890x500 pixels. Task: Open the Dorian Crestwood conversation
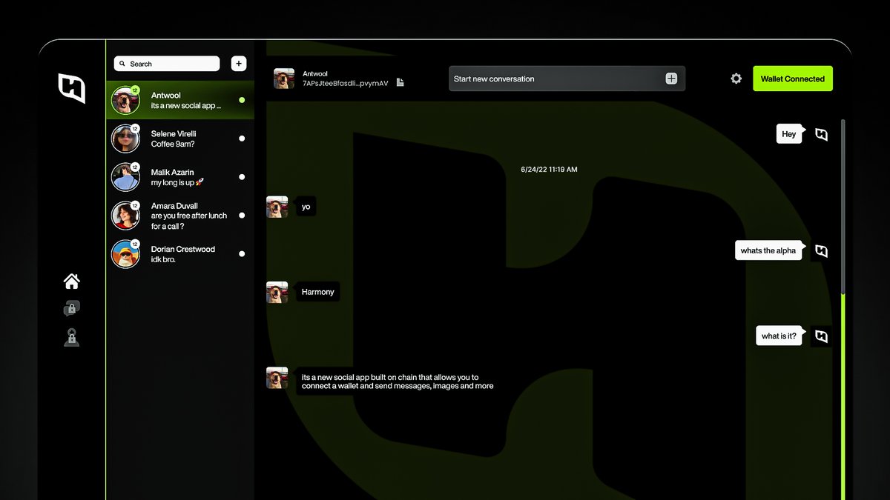pos(180,254)
